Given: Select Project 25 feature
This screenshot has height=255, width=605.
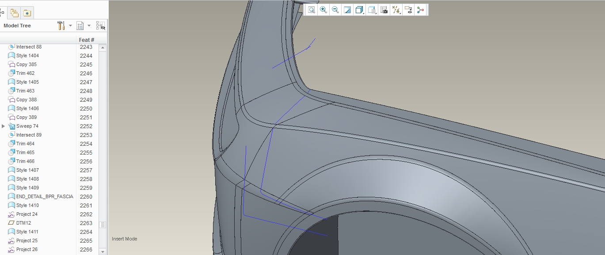Looking at the screenshot, I should (27, 240).
